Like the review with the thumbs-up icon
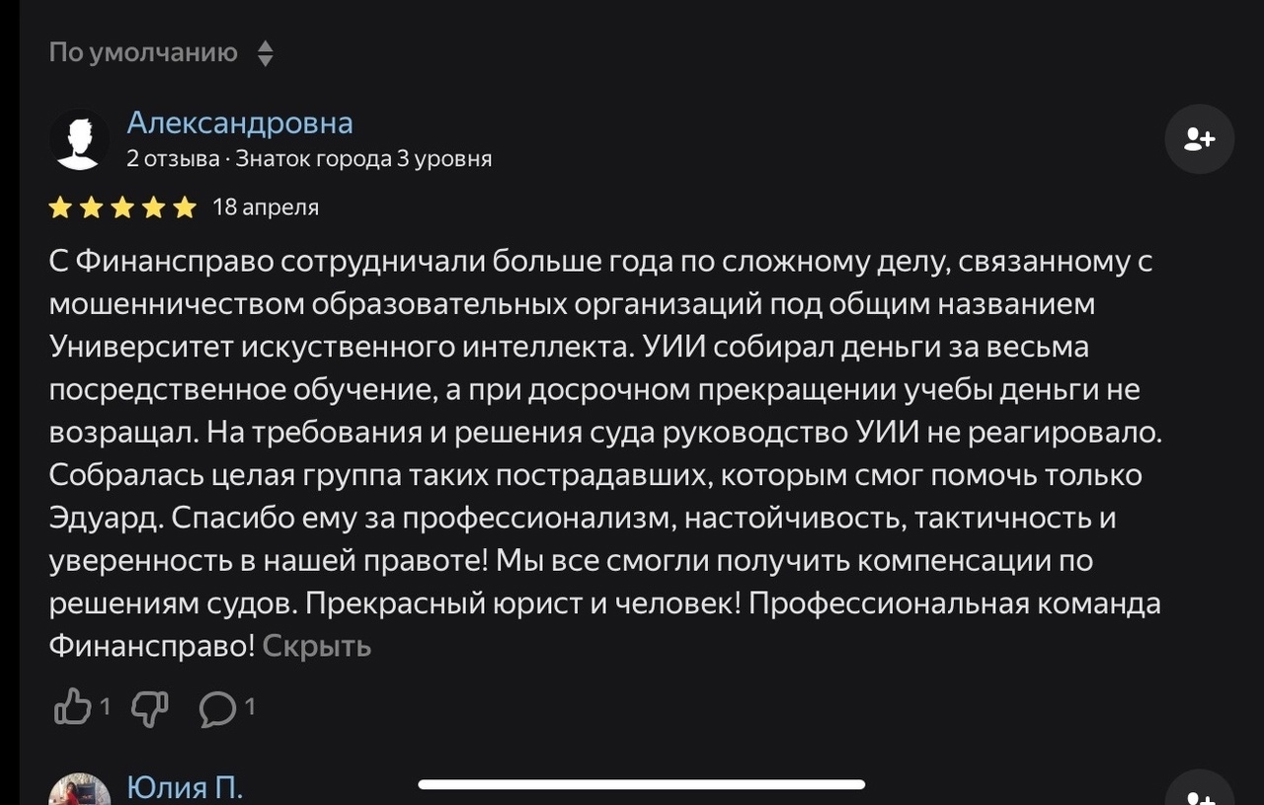 [x=73, y=707]
